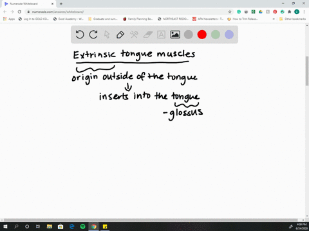Viewport: 309px width, 231px height.
Task: Close the Numerade Whiteboard tab
Action: pos(52,4)
